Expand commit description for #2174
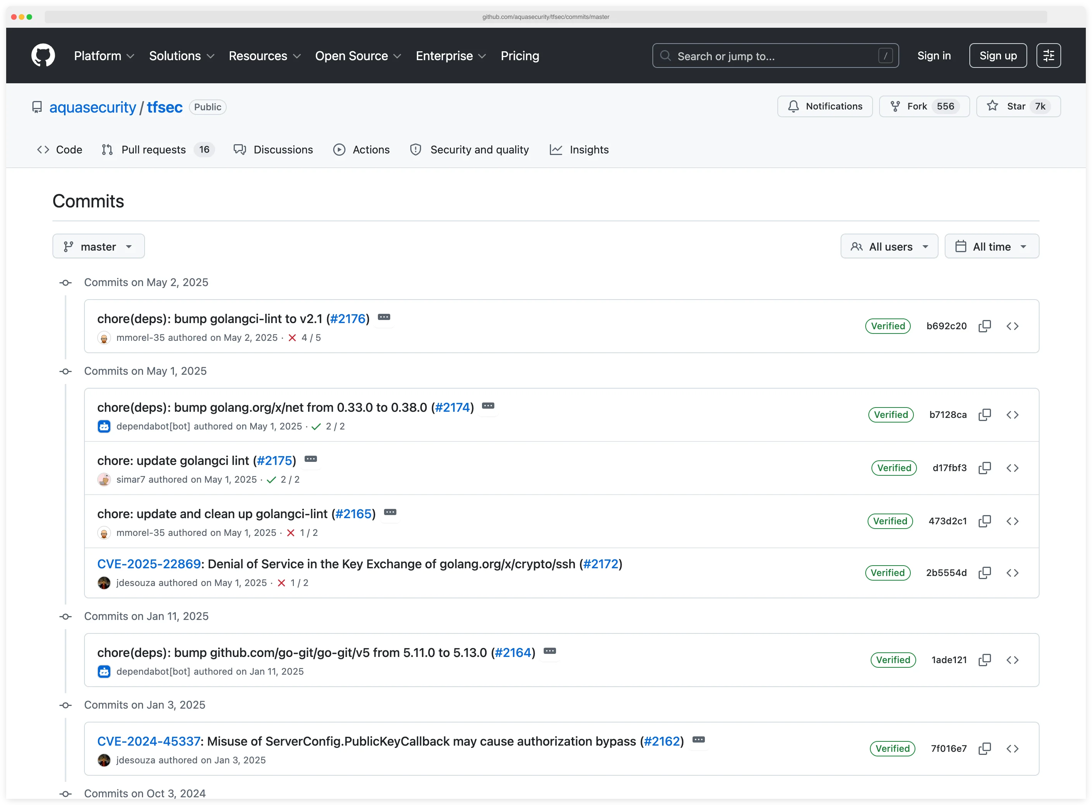The image size is (1092, 805). [x=488, y=406]
